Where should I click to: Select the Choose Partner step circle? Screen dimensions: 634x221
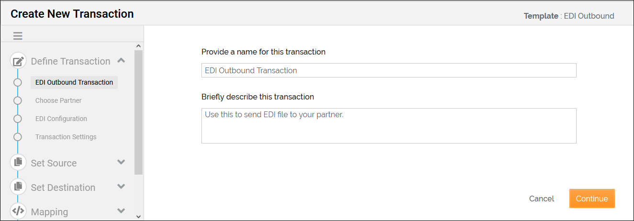18,100
